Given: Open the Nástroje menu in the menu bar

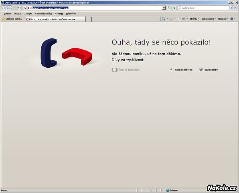Looking at the screenshot, I should click(x=59, y=14).
